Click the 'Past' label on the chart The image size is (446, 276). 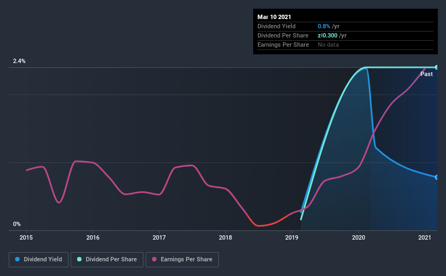coord(426,74)
